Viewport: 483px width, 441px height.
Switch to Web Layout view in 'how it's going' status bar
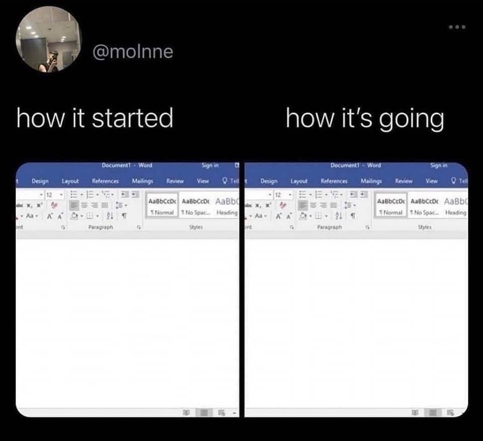click(x=450, y=412)
